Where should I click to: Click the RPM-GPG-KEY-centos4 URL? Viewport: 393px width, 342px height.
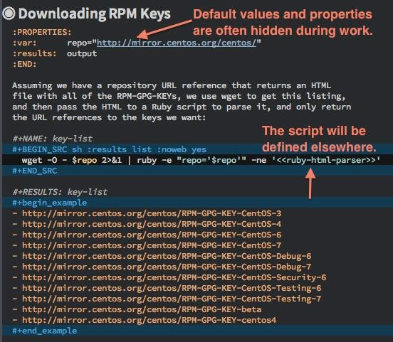[x=149, y=320]
